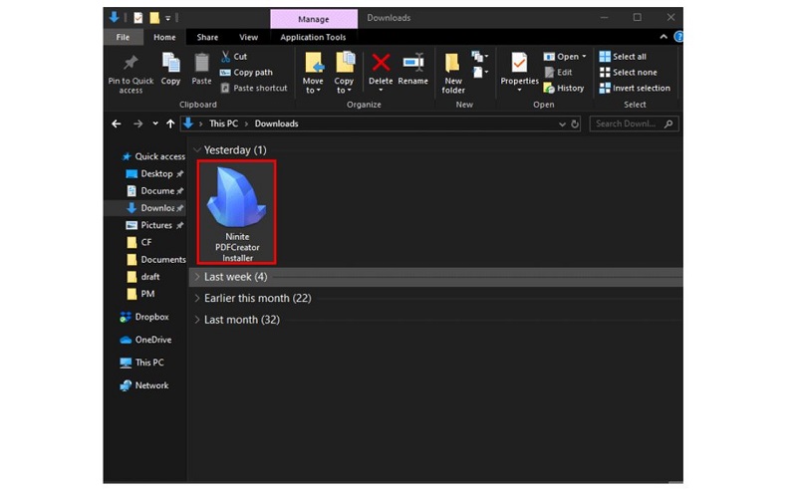
Task: Switch to the View ribbon tab
Action: pos(248,37)
